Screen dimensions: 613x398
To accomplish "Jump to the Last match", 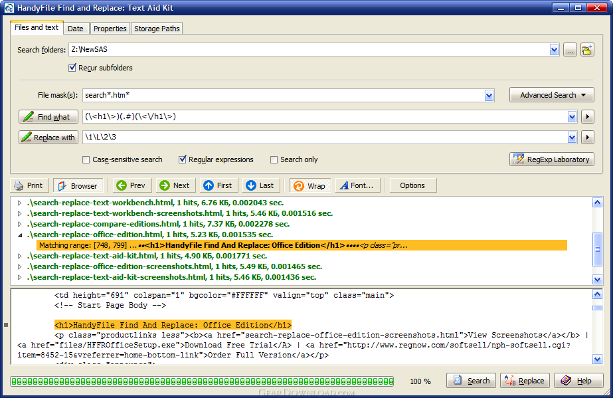I will click(261, 185).
